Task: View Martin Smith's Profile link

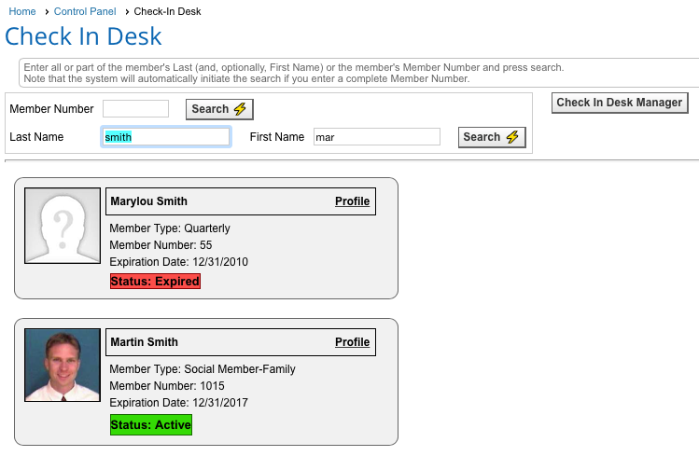Action: point(352,342)
